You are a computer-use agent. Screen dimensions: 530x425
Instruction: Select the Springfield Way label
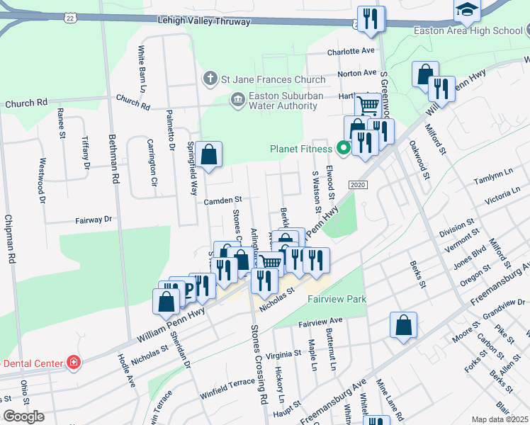pos(192,169)
